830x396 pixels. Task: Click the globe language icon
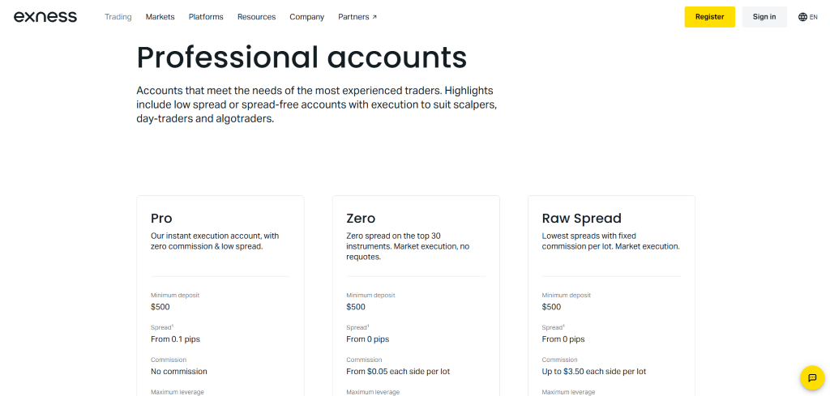pos(802,17)
